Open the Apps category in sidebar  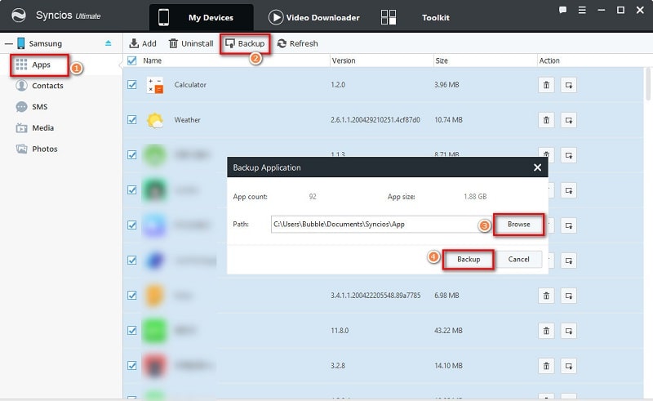pyautogui.click(x=40, y=65)
